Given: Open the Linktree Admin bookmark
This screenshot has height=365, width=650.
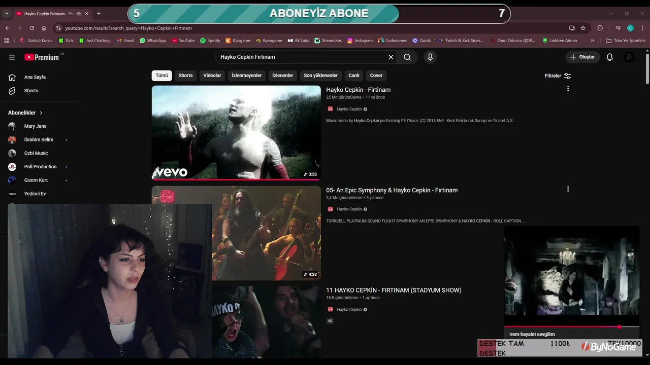Looking at the screenshot, I should pos(559,41).
